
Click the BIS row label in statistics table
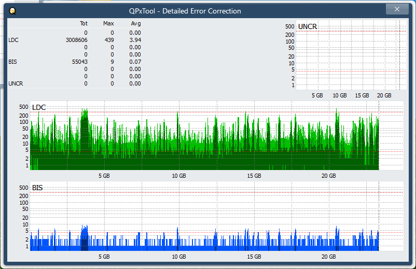12,62
